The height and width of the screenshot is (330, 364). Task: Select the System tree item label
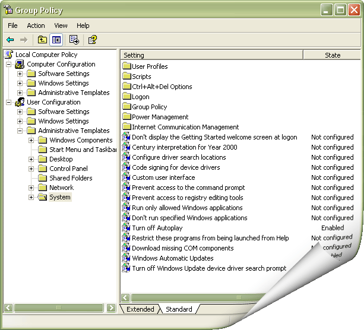click(x=60, y=197)
